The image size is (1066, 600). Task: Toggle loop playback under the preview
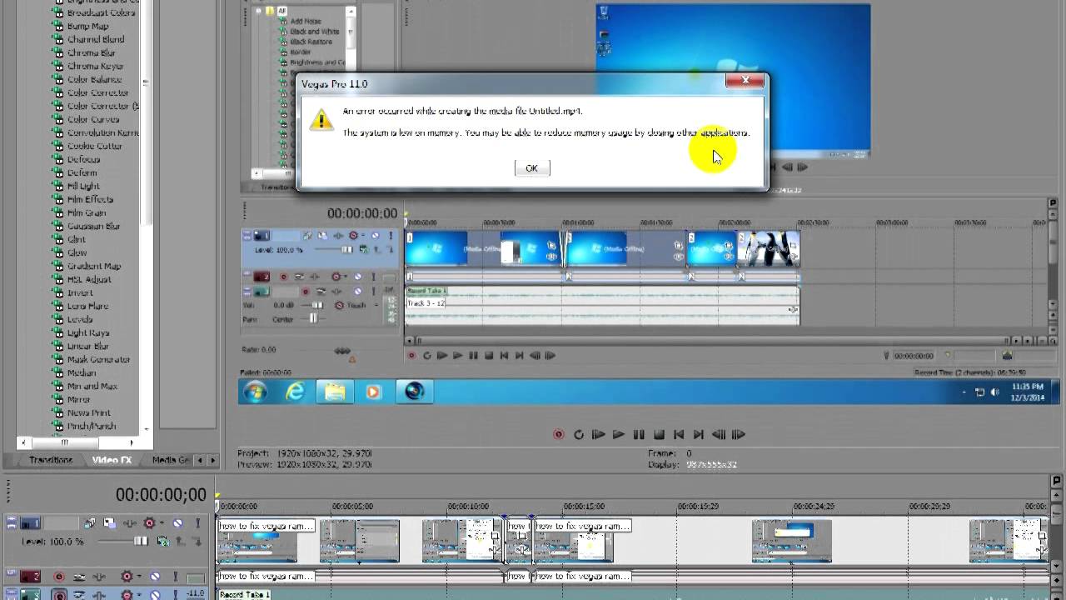(578, 434)
